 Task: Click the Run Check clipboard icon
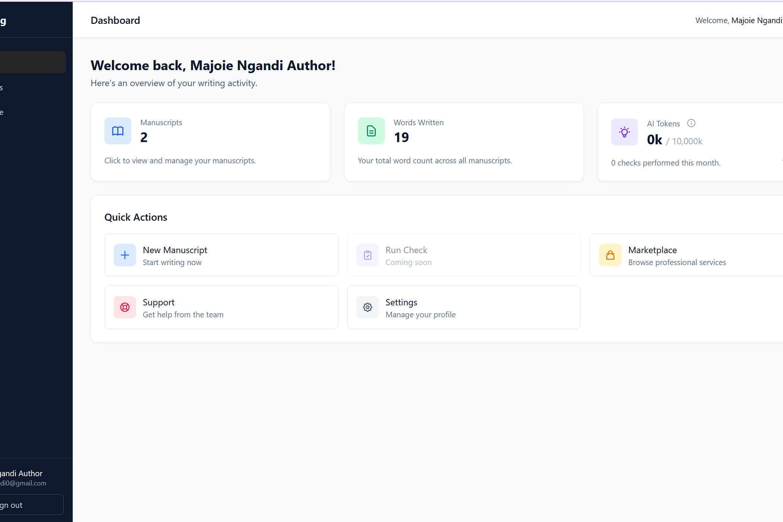[368, 255]
